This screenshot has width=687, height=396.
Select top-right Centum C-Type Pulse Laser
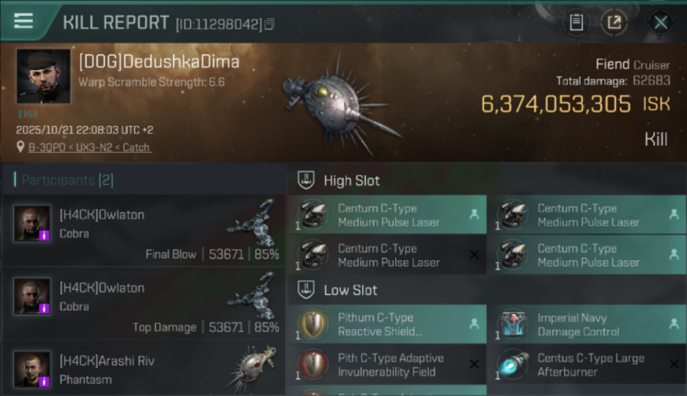tap(586, 215)
